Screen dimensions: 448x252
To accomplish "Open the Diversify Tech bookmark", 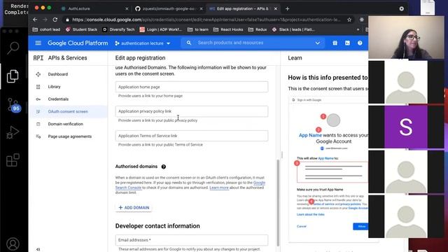I will point(118,29).
